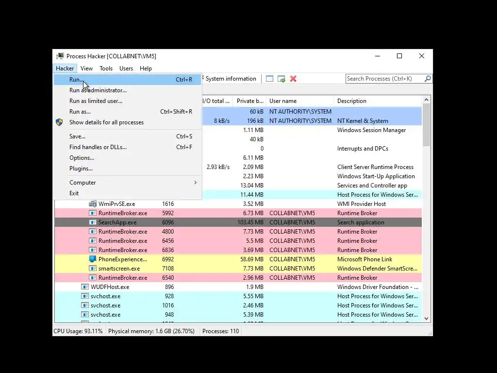This screenshot has height=373, width=497.
Task: Click the 103.45 MB private bytes cell
Action: click(250, 222)
